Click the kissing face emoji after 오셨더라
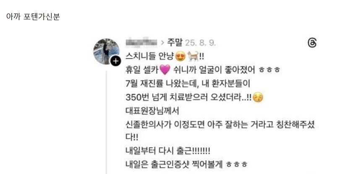The image size is (340, 174). coord(258,98)
